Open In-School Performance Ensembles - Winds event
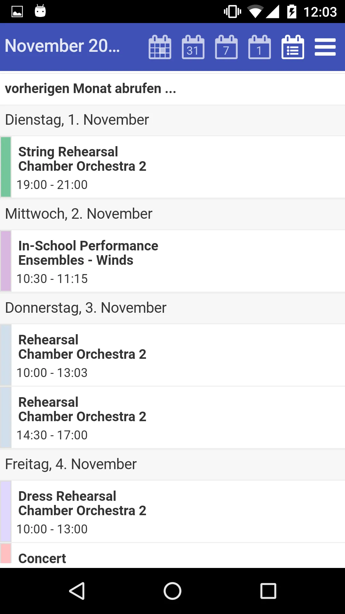The height and width of the screenshot is (614, 345). [172, 261]
